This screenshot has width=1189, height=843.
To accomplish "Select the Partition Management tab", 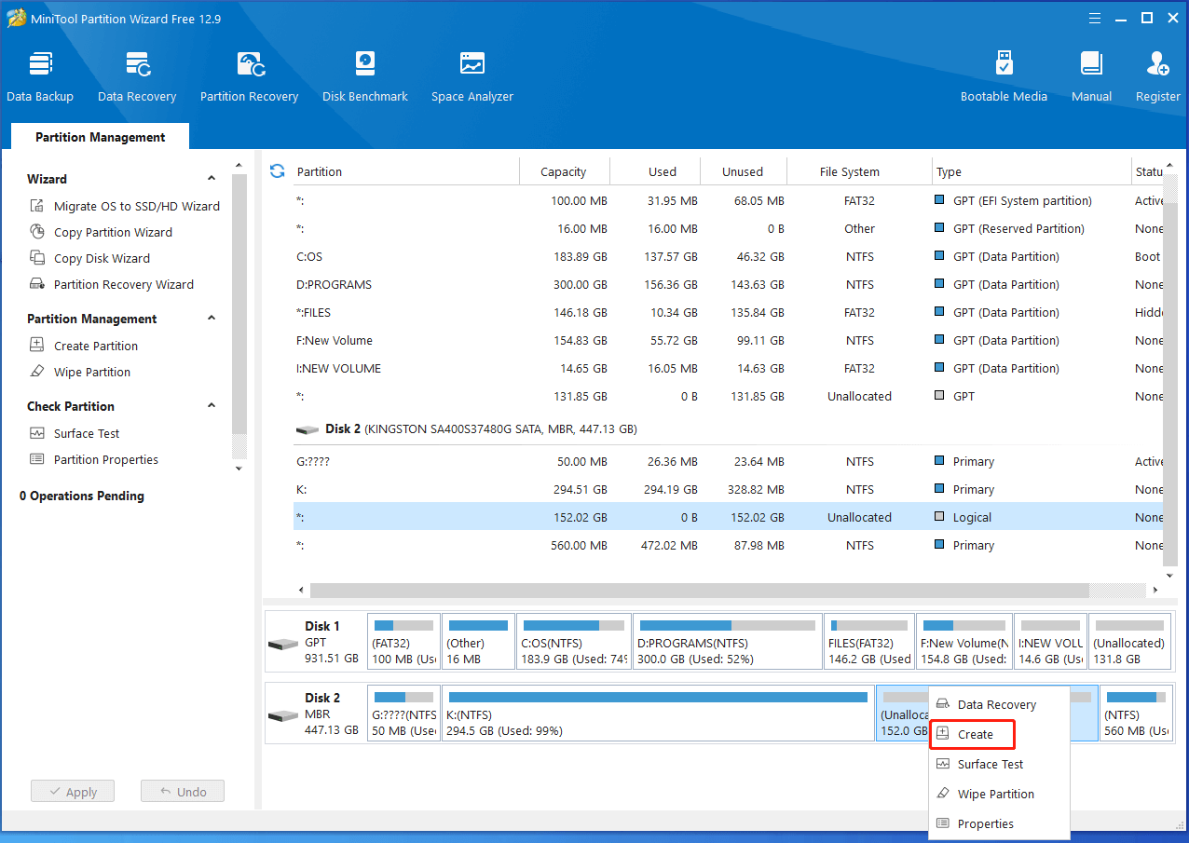I will point(100,137).
